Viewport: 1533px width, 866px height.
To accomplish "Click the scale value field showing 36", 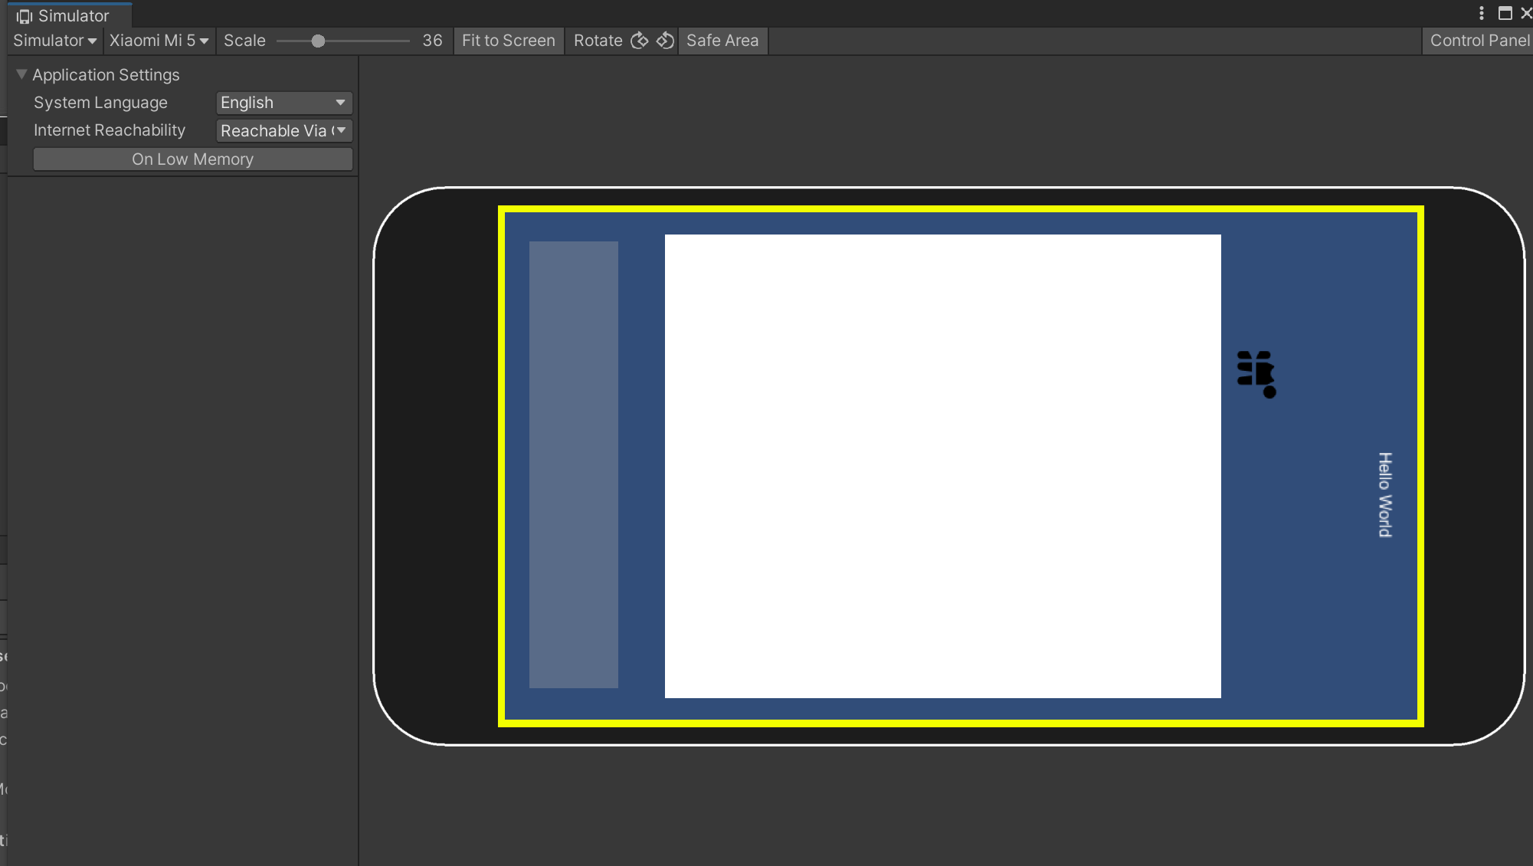I will tap(432, 41).
